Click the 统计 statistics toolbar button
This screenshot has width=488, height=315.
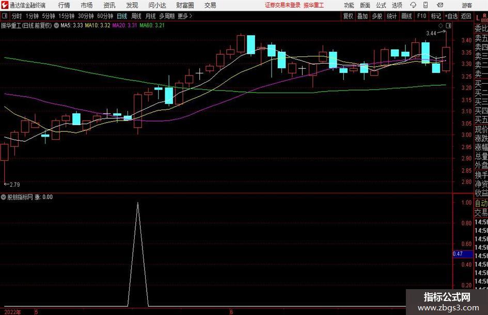[x=391, y=16]
